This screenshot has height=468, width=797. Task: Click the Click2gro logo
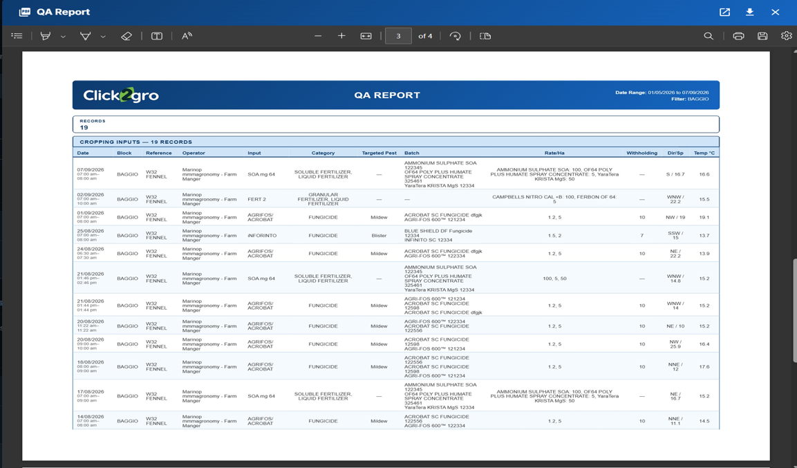click(x=121, y=95)
